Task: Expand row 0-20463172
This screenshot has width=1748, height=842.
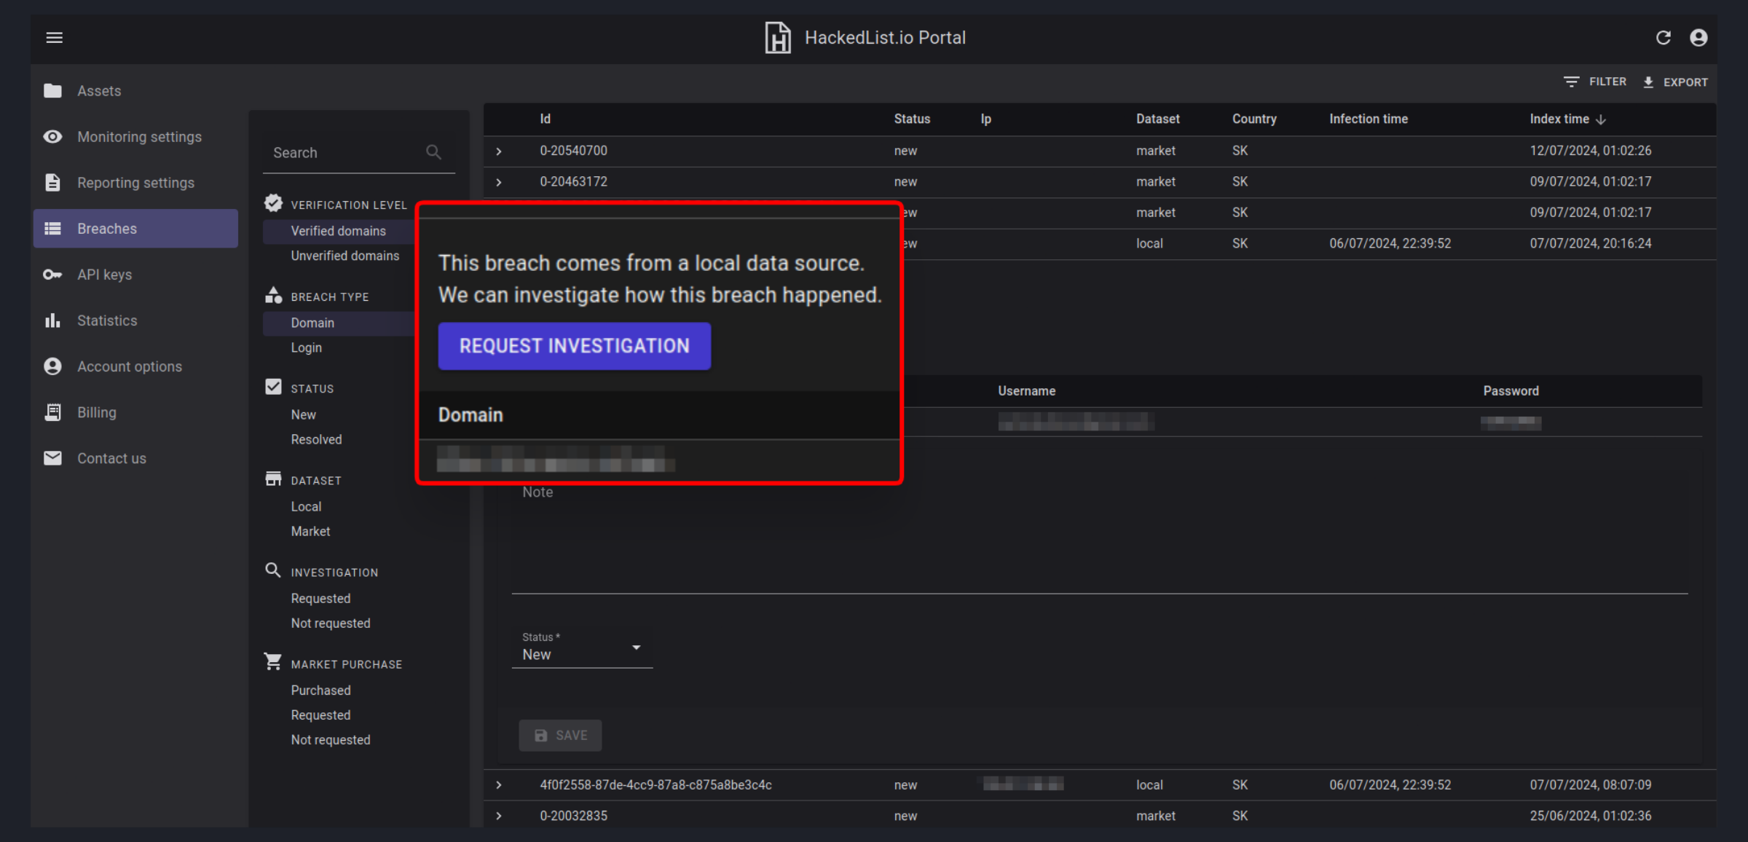Action: tap(499, 182)
